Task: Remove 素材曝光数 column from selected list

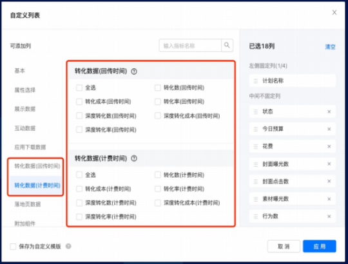Action: point(329,199)
